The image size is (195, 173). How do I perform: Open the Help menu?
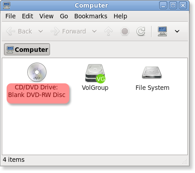pos(120,16)
